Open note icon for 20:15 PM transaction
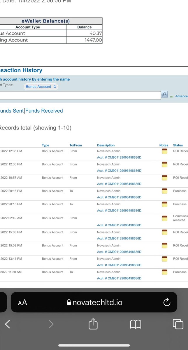This screenshot has width=188, height=350. click(x=164, y=204)
